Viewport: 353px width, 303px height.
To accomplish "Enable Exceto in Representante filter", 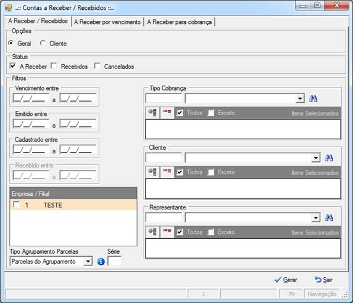I will coord(210,232).
